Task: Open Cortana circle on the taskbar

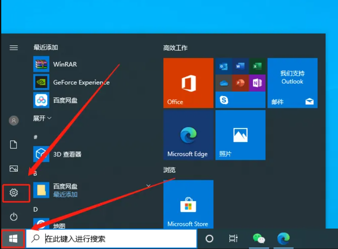Action: point(209,239)
